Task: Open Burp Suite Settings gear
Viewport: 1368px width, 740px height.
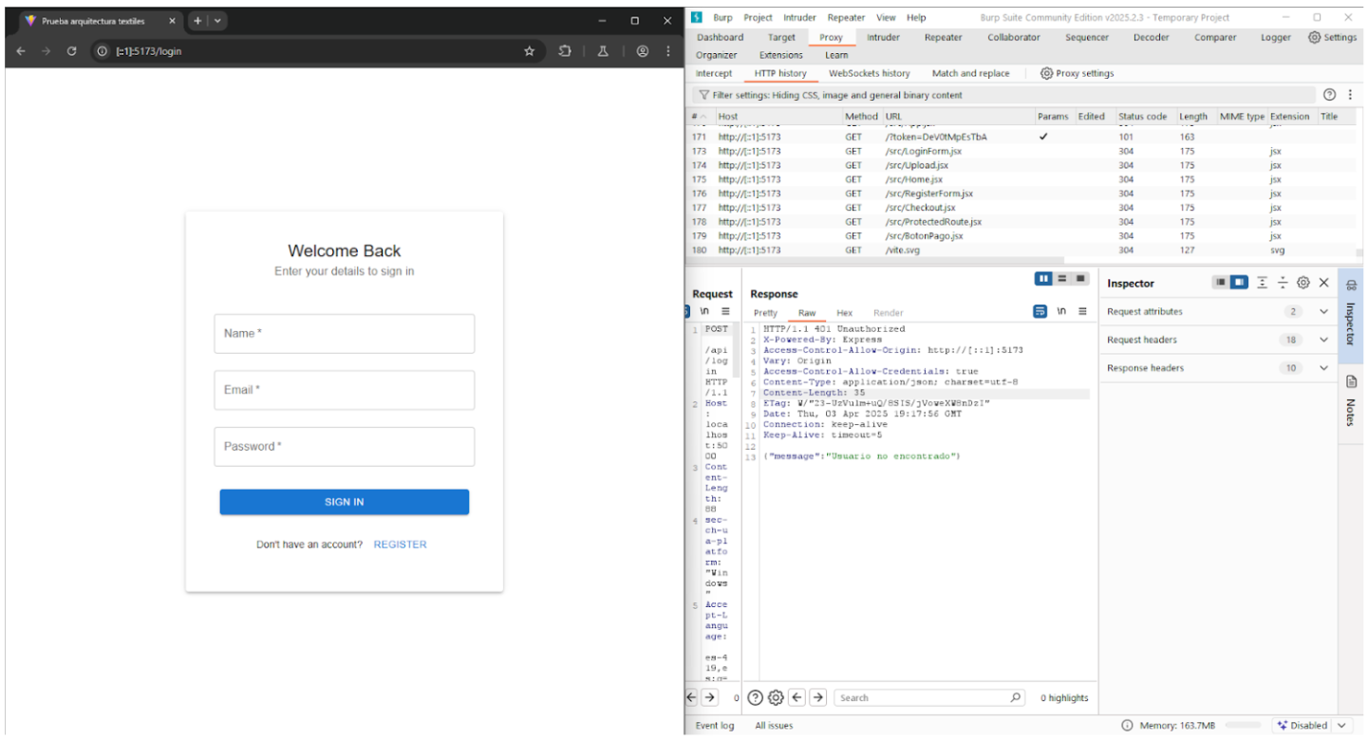Action: pyautogui.click(x=1332, y=37)
